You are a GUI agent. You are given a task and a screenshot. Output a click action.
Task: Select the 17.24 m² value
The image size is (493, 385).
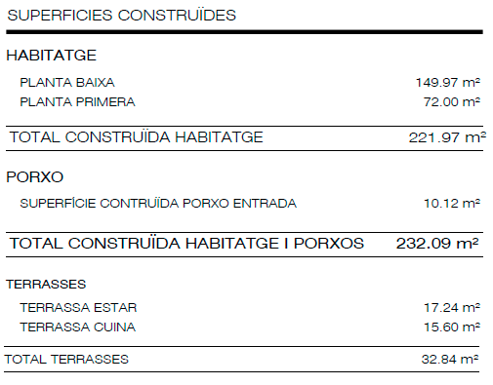452,307
